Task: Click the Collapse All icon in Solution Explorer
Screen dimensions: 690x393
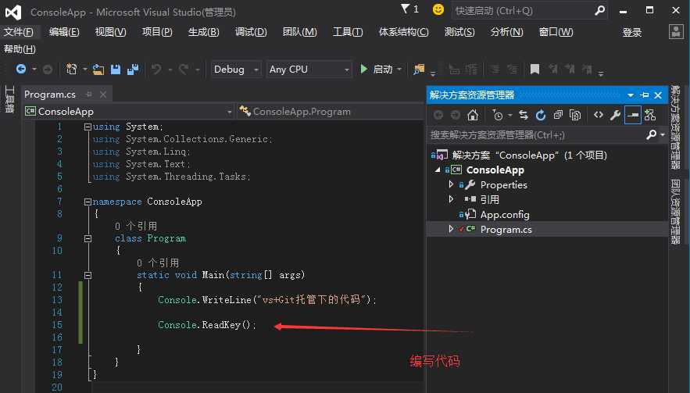Action: coord(558,115)
